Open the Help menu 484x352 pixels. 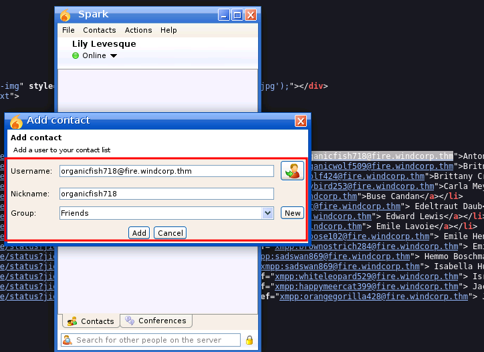coord(168,30)
